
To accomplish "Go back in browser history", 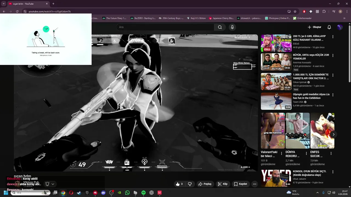I will click(4, 11).
